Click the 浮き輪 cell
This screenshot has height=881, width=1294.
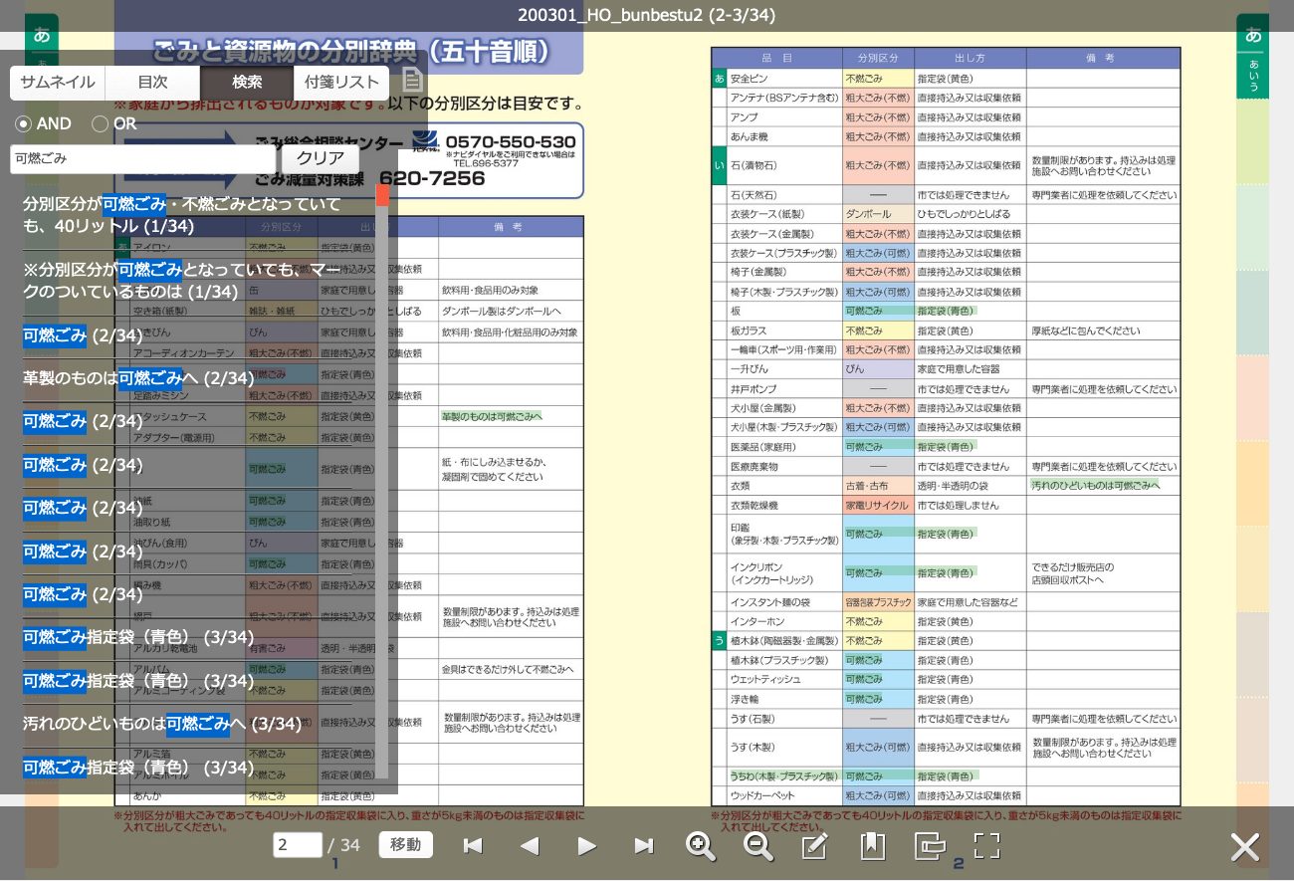tap(784, 700)
